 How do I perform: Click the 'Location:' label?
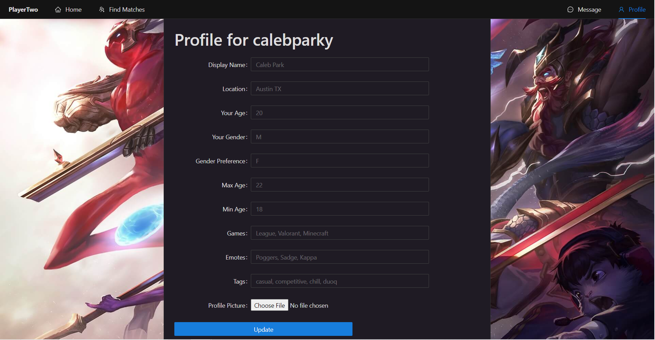pos(235,89)
